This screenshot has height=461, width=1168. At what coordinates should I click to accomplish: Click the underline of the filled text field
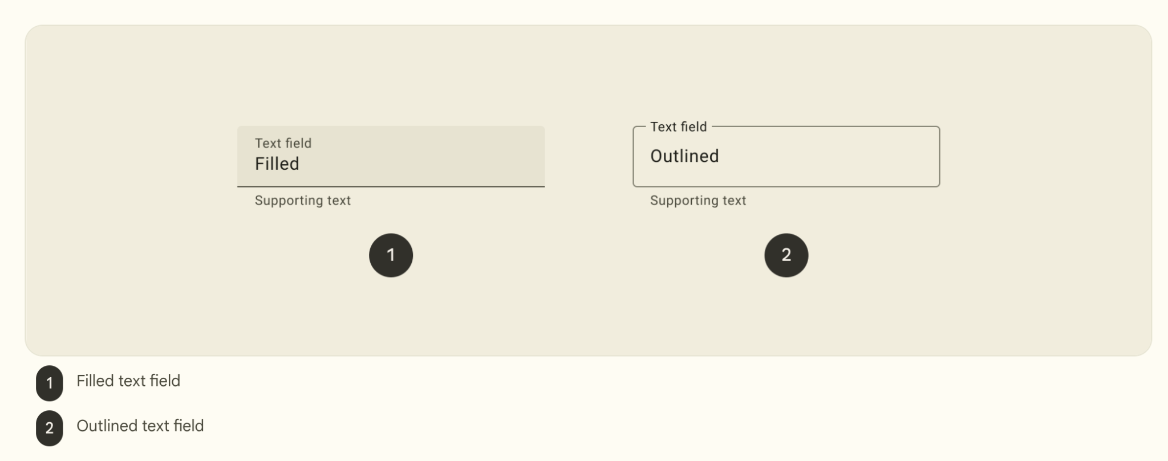(x=391, y=186)
